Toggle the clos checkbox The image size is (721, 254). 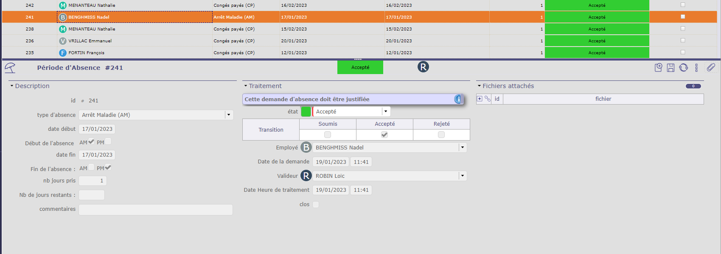coord(316,204)
